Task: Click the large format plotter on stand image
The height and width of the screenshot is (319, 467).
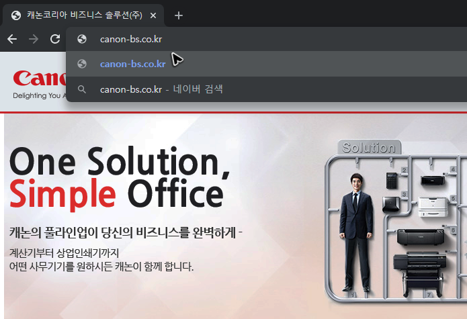Action: [420, 275]
